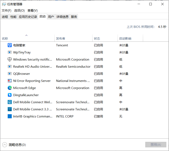Maximize the Task Manager window
Viewport: 169px width, 151px height.
tap(150, 4)
